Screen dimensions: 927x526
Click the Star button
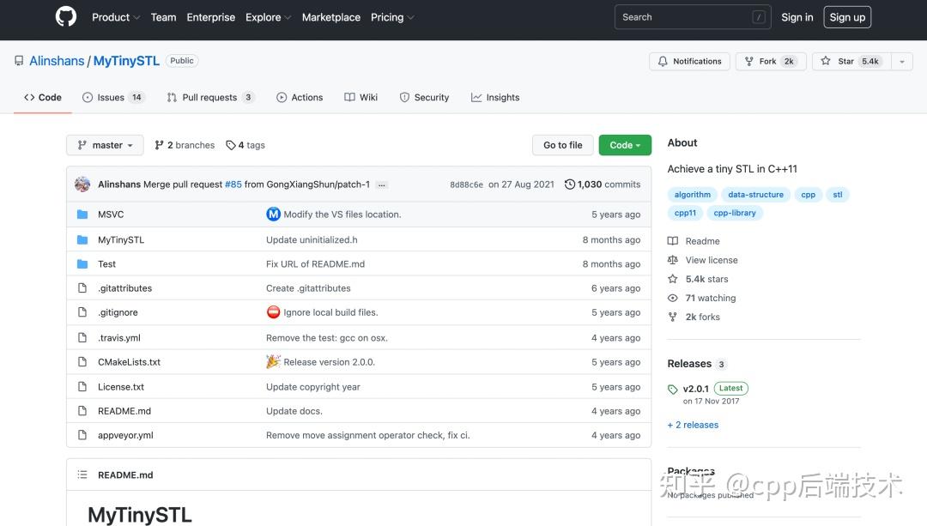(851, 62)
